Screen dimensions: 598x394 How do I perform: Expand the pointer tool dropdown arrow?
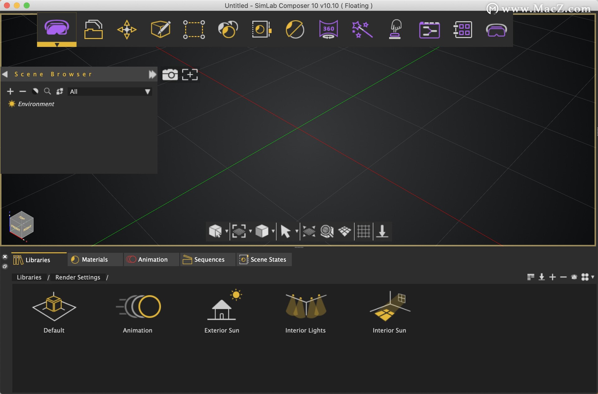click(x=297, y=231)
